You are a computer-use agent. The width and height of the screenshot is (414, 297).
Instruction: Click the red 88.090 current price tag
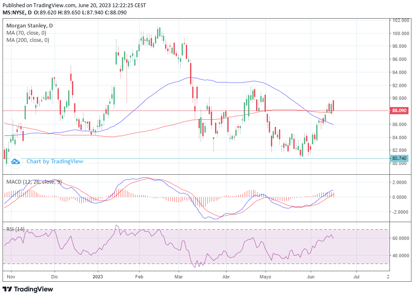[x=399, y=110]
